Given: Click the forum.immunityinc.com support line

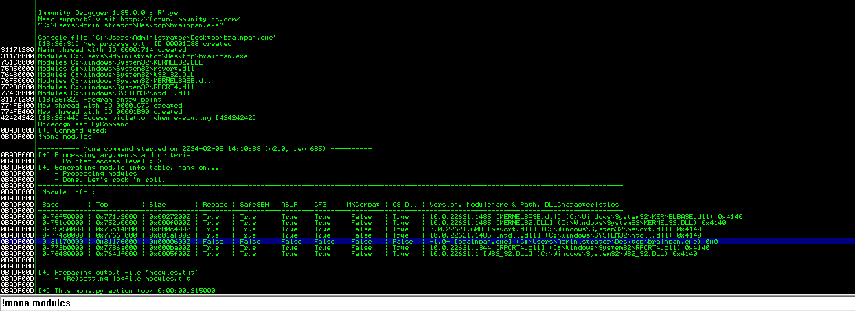Looking at the screenshot, I should pos(137,19).
